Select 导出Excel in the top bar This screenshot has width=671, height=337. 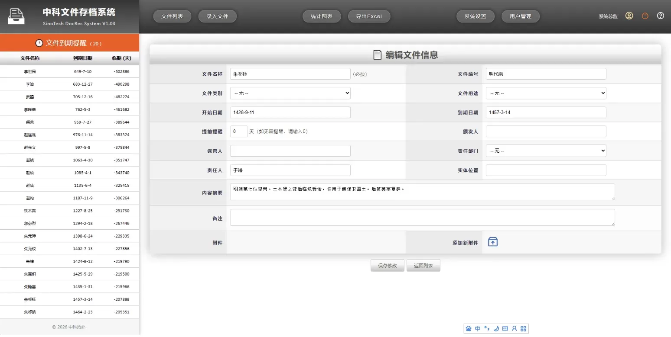(x=369, y=16)
